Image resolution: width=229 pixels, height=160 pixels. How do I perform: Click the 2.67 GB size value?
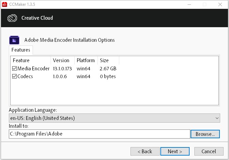108,69
